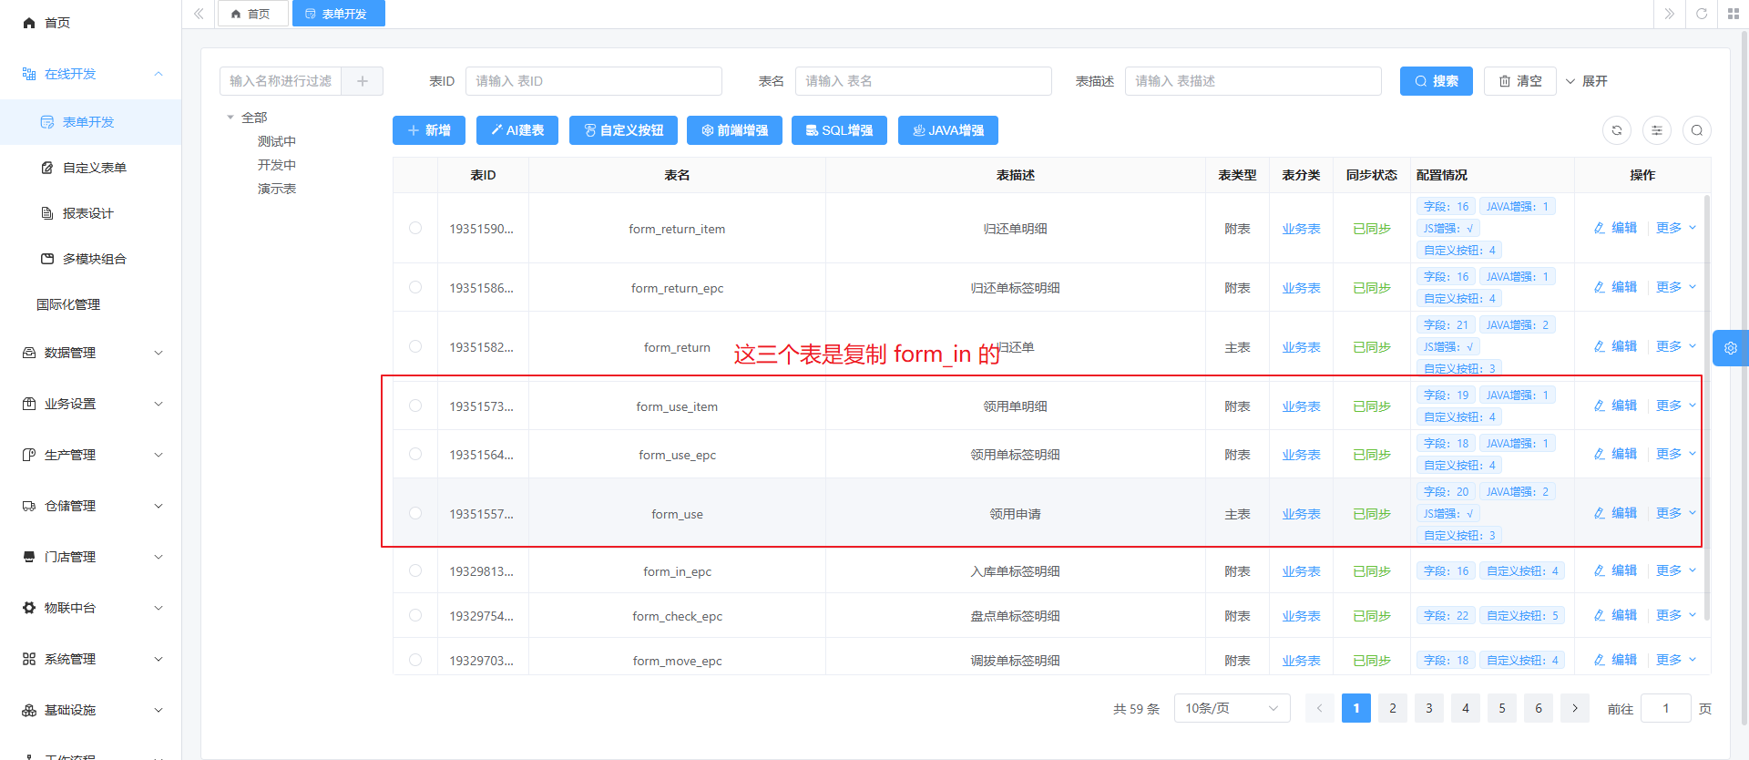Click the 仓储管理 truck icon
This screenshot has width=1749, height=760.
point(29,506)
